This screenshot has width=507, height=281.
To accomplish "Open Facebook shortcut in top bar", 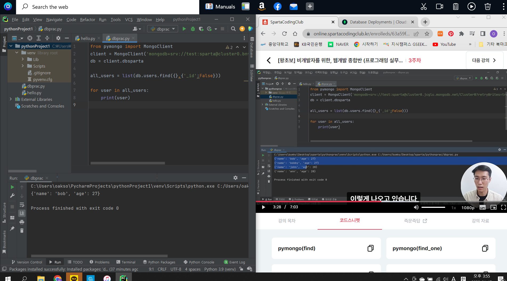I will pos(278,6).
